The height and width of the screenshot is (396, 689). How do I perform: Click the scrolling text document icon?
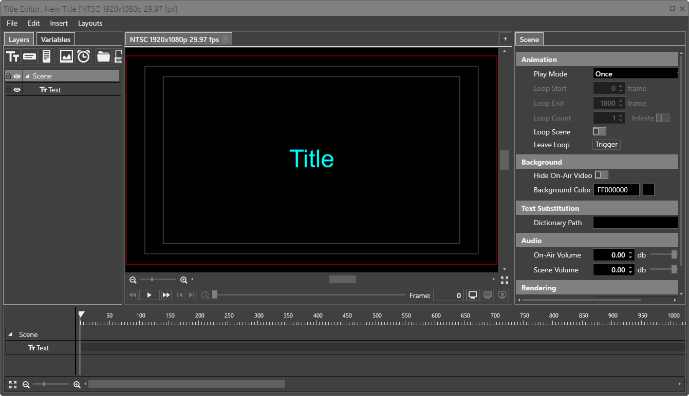[47, 56]
